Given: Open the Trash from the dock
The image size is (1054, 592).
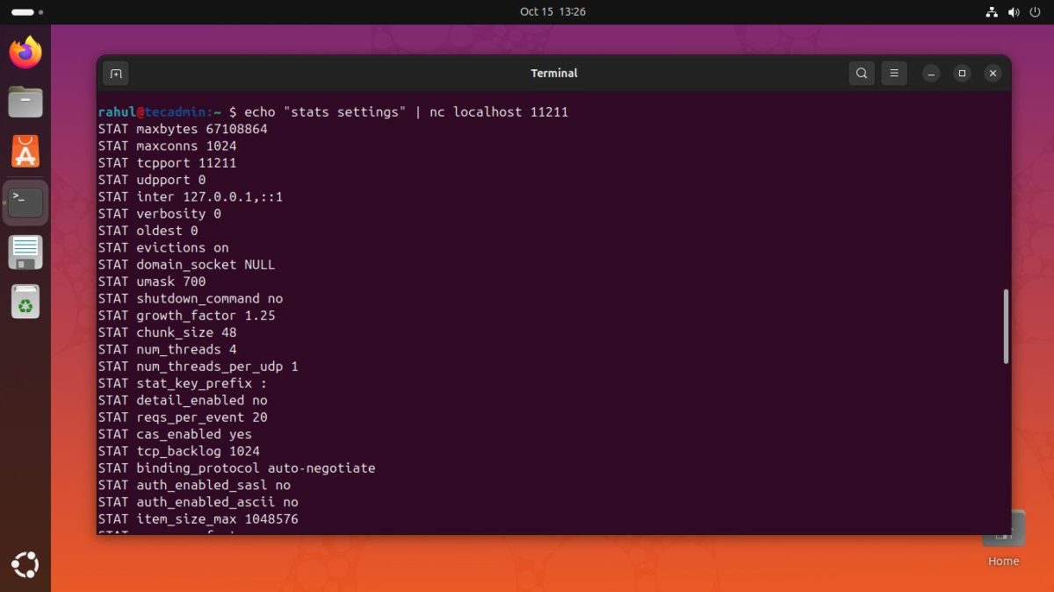Looking at the screenshot, I should [25, 303].
